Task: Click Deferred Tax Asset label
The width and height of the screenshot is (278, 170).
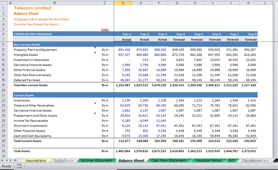Action: click(x=27, y=80)
